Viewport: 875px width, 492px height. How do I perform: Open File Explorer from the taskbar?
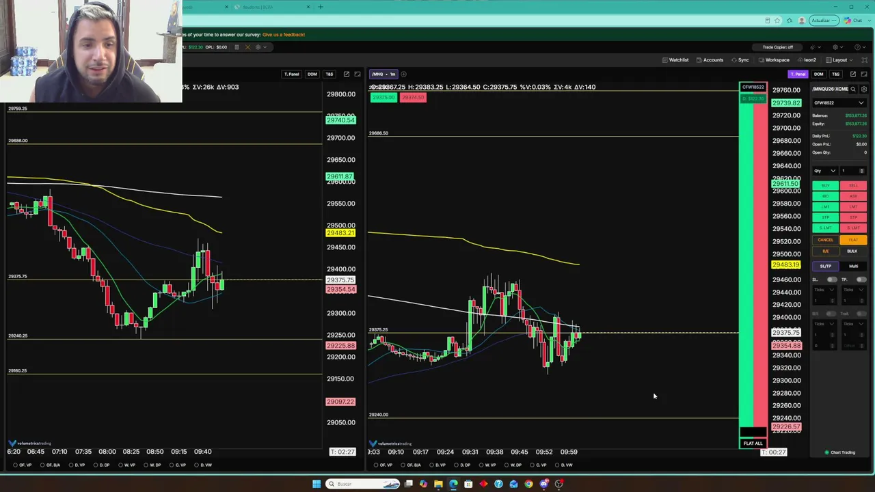tap(438, 484)
